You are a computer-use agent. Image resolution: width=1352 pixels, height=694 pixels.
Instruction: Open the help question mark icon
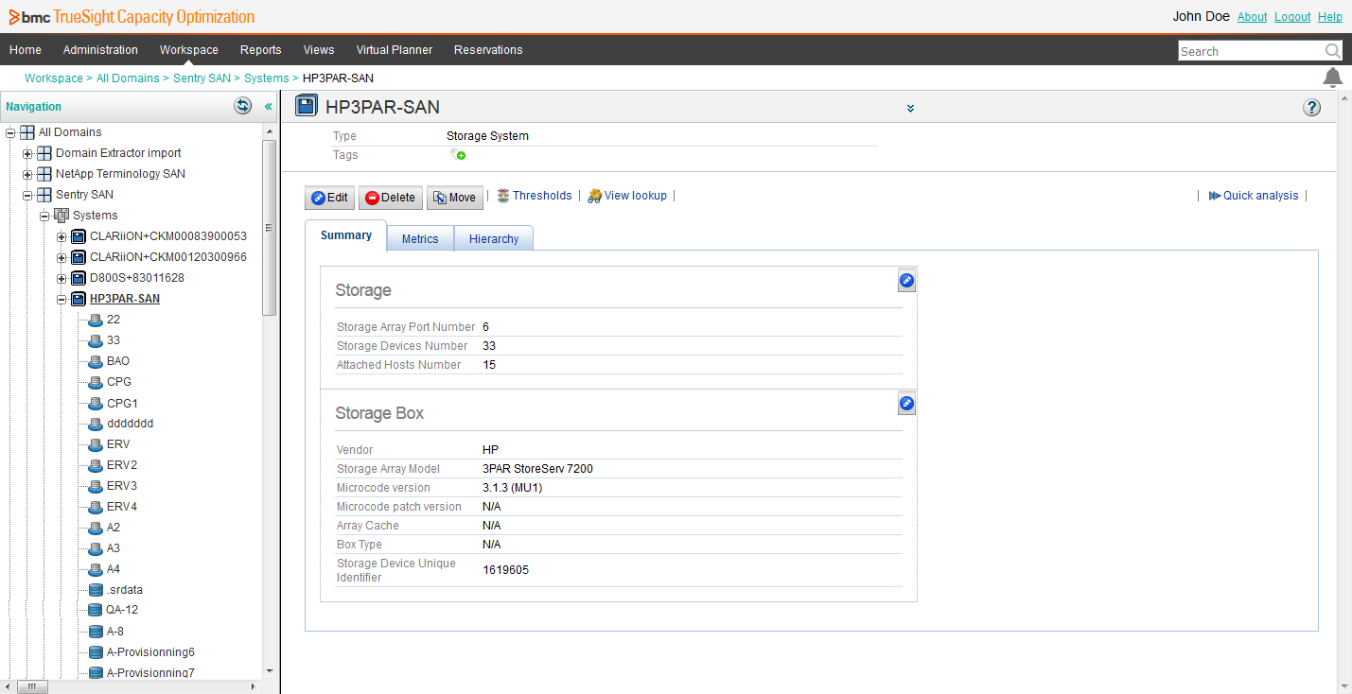click(1311, 107)
